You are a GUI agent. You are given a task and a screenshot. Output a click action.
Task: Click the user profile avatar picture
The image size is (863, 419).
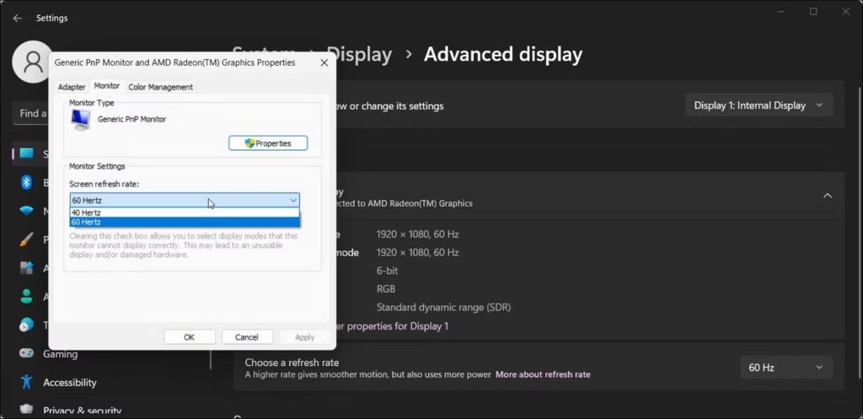point(32,62)
